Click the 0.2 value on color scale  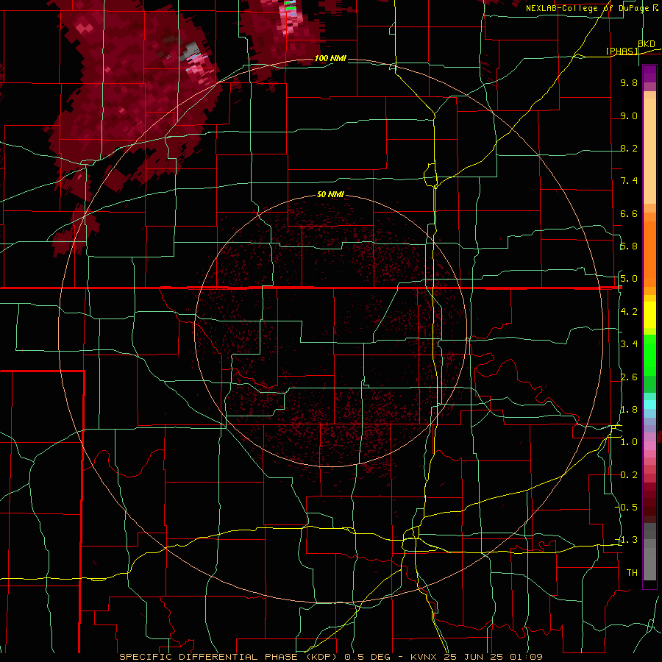pos(629,475)
